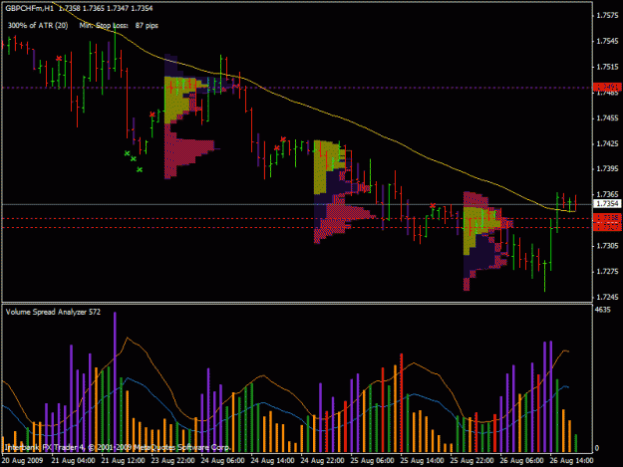Click the red price tag of purple dotted line
Viewport: 623px width, 467px height.
point(607,87)
